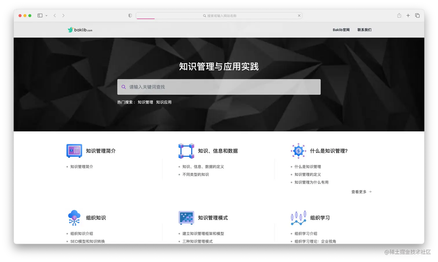Open the Baklib官网 nav link
The image size is (438, 262).
click(x=341, y=30)
